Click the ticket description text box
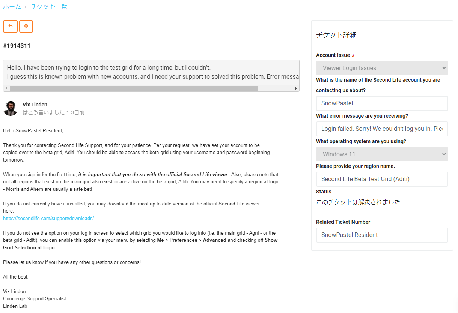458x313 pixels. pyautogui.click(x=151, y=72)
